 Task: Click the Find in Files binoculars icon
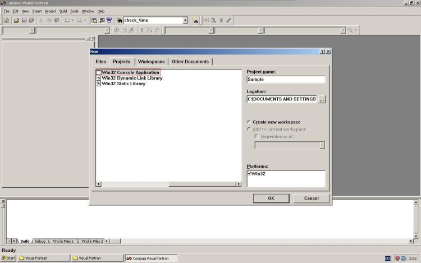119,20
